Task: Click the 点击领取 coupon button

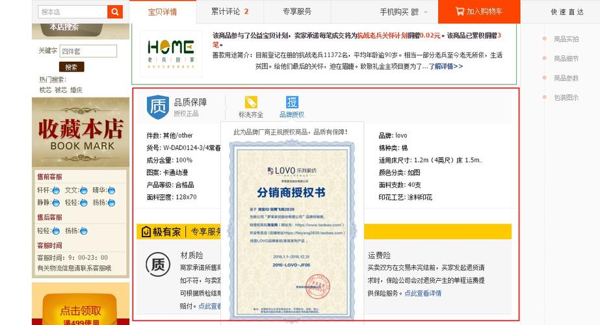Action: 81,310
